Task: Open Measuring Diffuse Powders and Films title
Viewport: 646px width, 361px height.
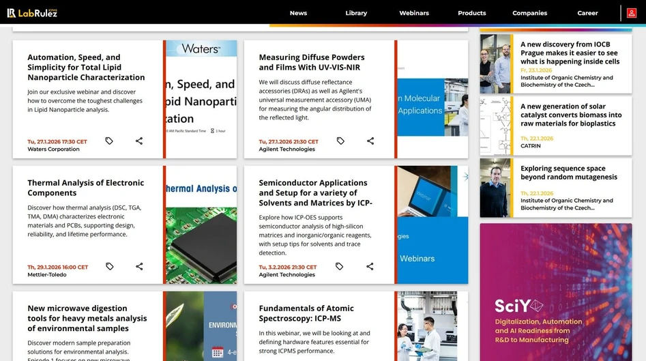Action: coord(312,62)
